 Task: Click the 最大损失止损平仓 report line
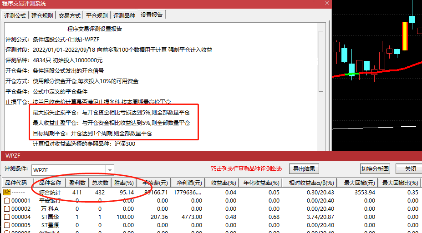111,113
